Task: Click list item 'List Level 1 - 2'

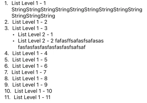Action: pos(30,22)
